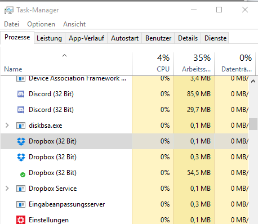The image size is (258, 224).
Task: Open the Optionen menu
Action: click(x=41, y=24)
